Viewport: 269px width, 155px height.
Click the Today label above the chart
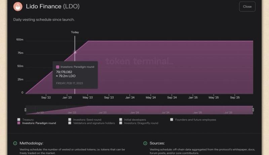point(75,32)
